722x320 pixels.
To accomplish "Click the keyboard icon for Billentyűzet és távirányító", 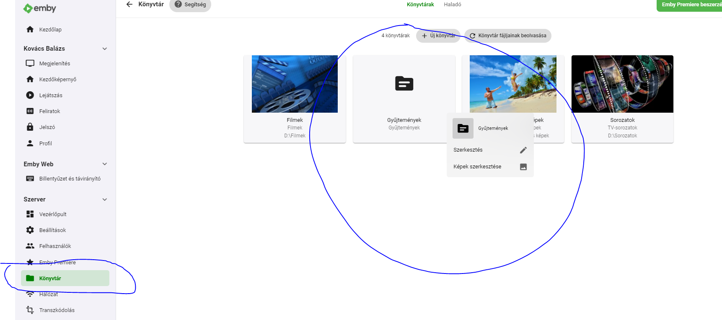I will 30,178.
